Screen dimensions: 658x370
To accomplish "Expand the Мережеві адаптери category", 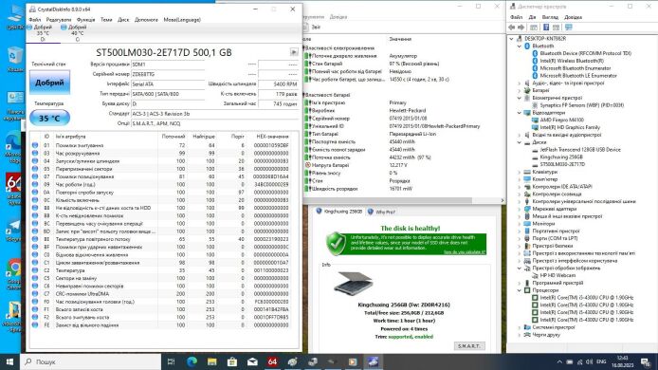I will point(519,209).
